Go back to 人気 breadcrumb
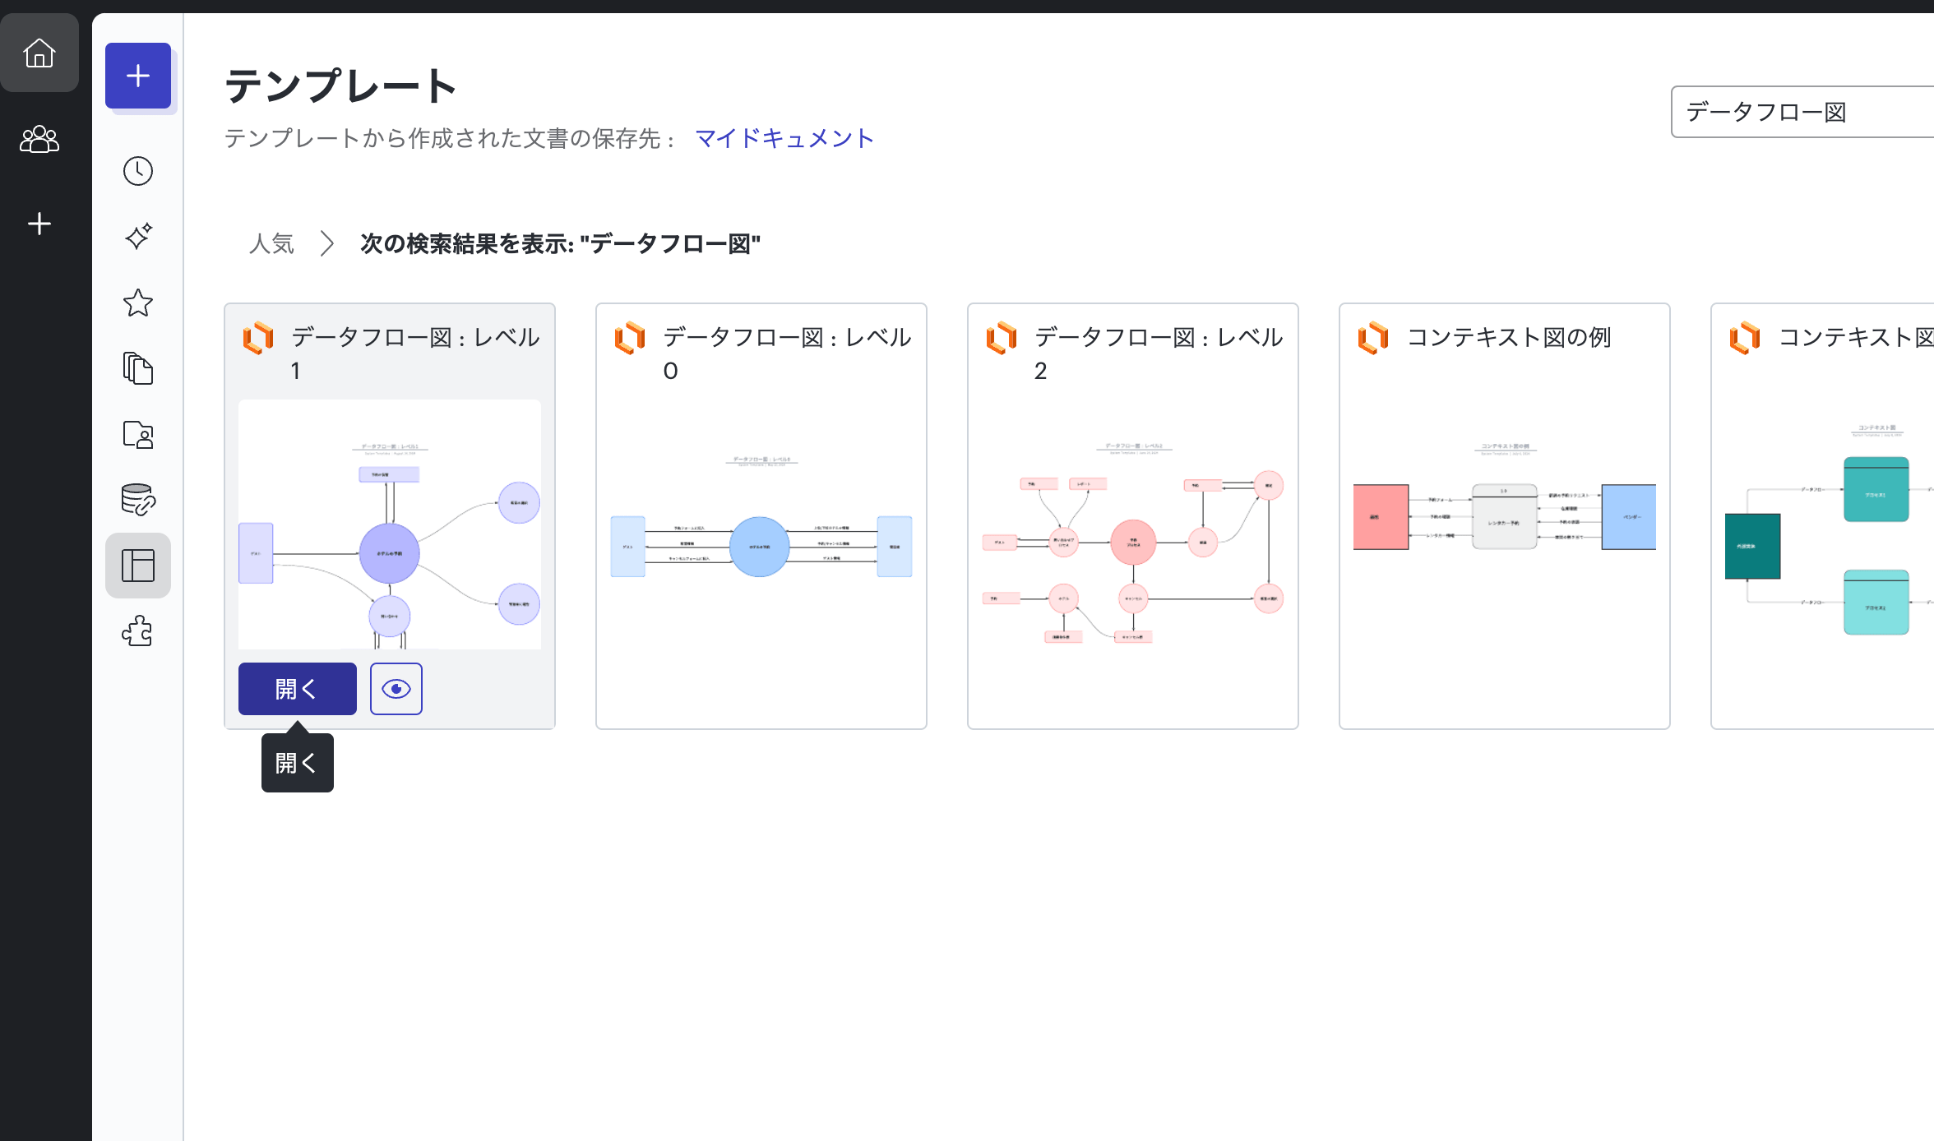1934x1141 pixels. (x=271, y=243)
